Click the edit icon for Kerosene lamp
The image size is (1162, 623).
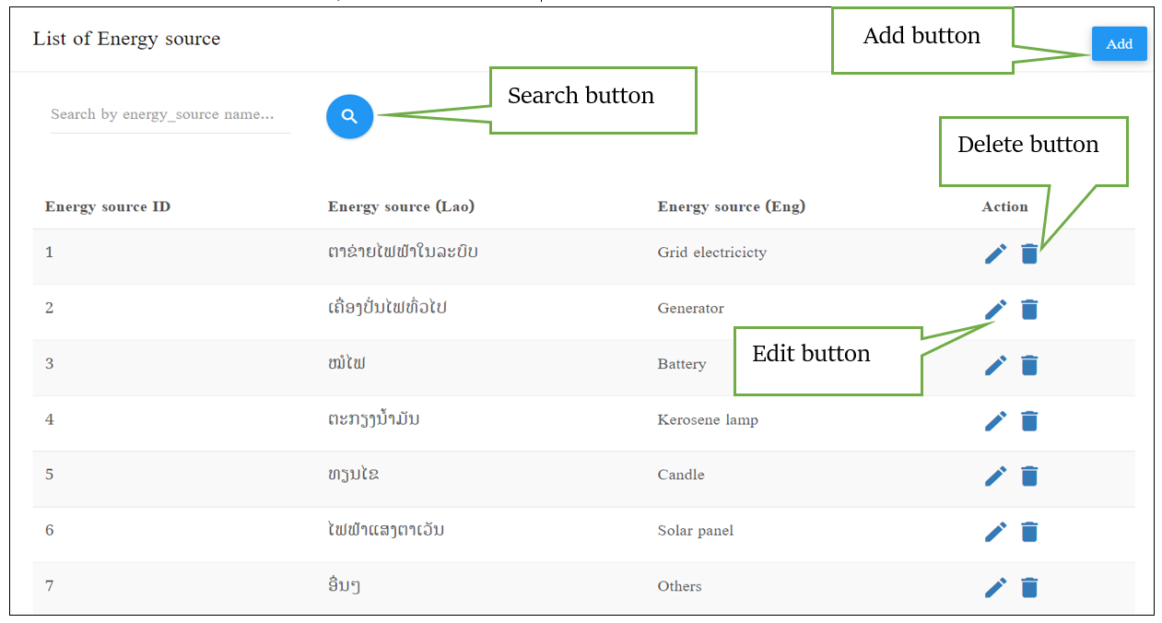[x=995, y=420]
